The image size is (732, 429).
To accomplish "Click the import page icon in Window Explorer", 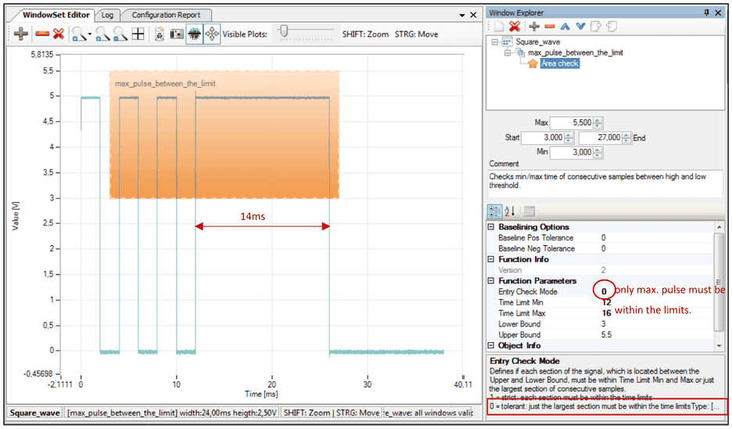I will pos(612,27).
